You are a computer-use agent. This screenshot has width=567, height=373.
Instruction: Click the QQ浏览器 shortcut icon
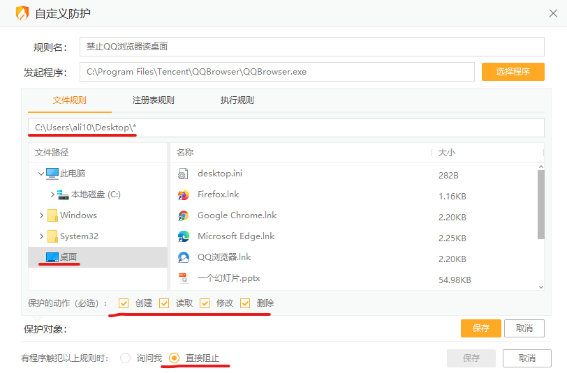coord(184,257)
